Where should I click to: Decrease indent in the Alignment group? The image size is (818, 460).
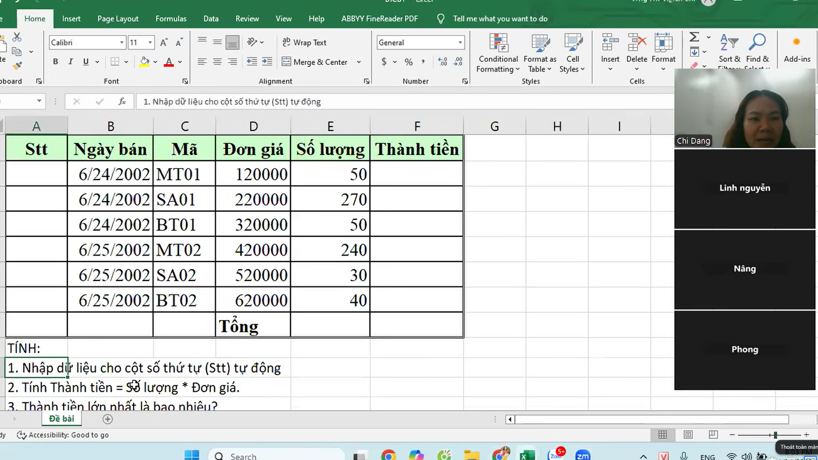252,62
